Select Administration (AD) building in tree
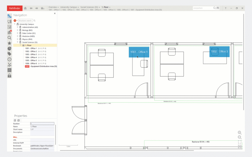The width and height of the screenshot is (252, 157). pos(30,27)
